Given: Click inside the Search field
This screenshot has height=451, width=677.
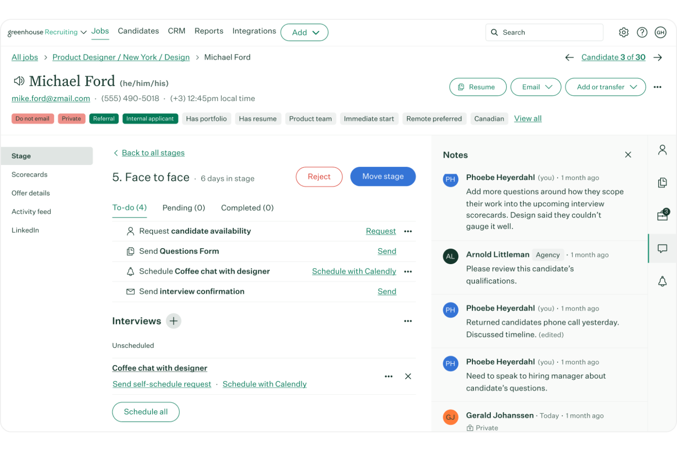Looking at the screenshot, I should (x=544, y=32).
